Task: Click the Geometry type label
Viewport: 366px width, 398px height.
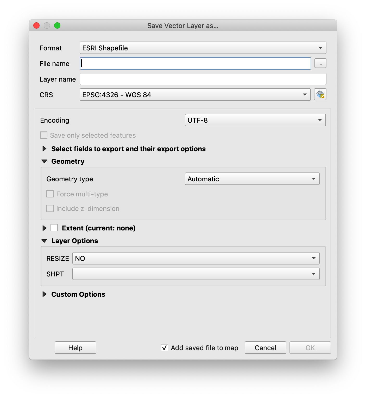Action: tap(70, 179)
